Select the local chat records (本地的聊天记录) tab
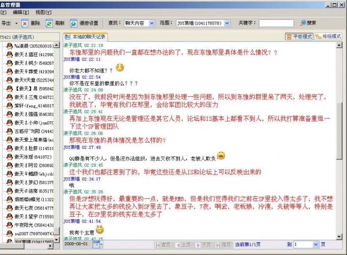Viewport: 347px width, 255px height. [86, 37]
